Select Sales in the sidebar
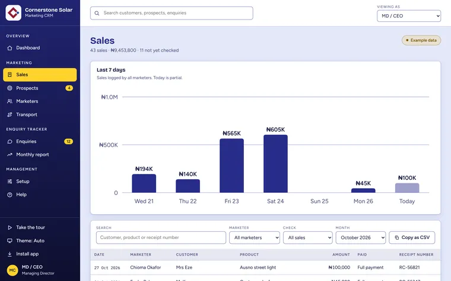This screenshot has height=281, width=451. click(40, 75)
